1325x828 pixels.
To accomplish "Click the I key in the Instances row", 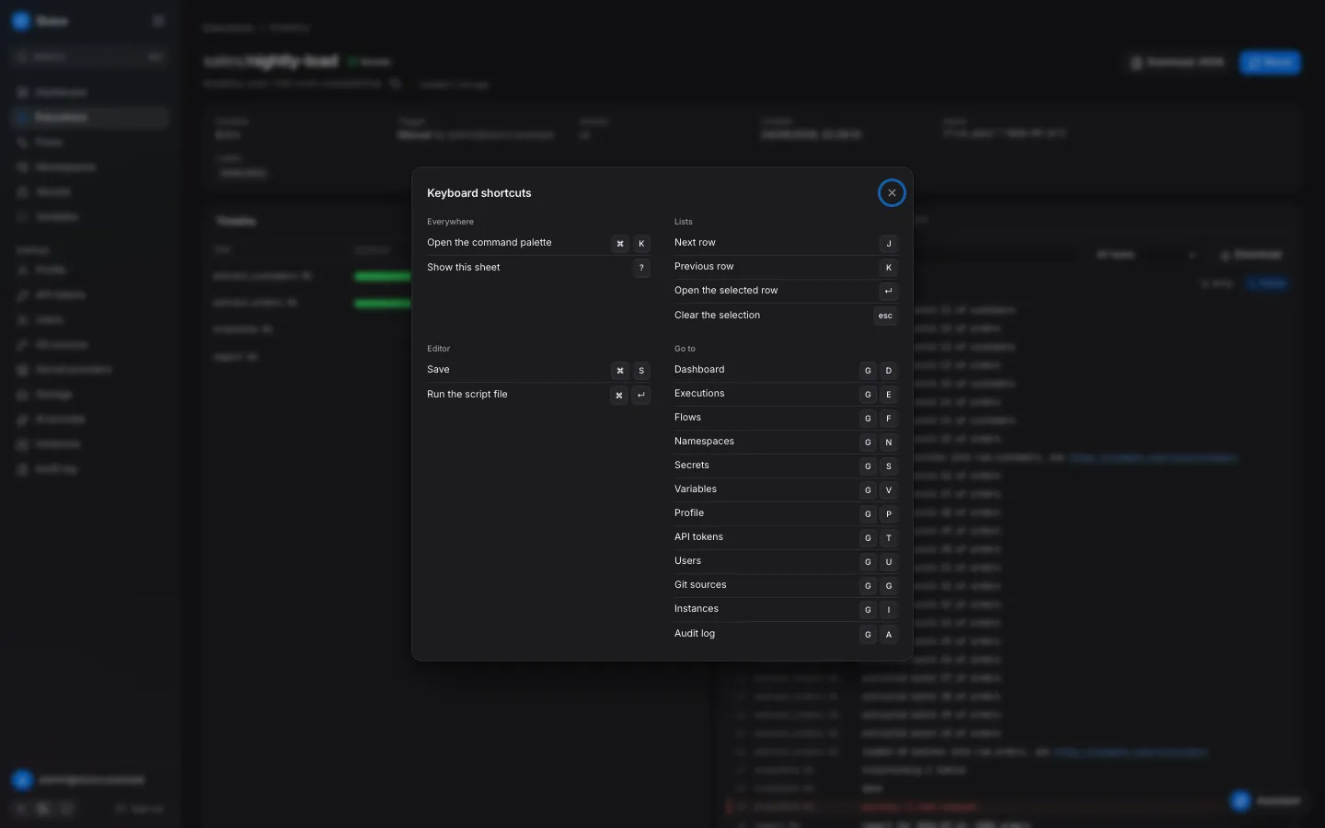I will [x=889, y=610].
